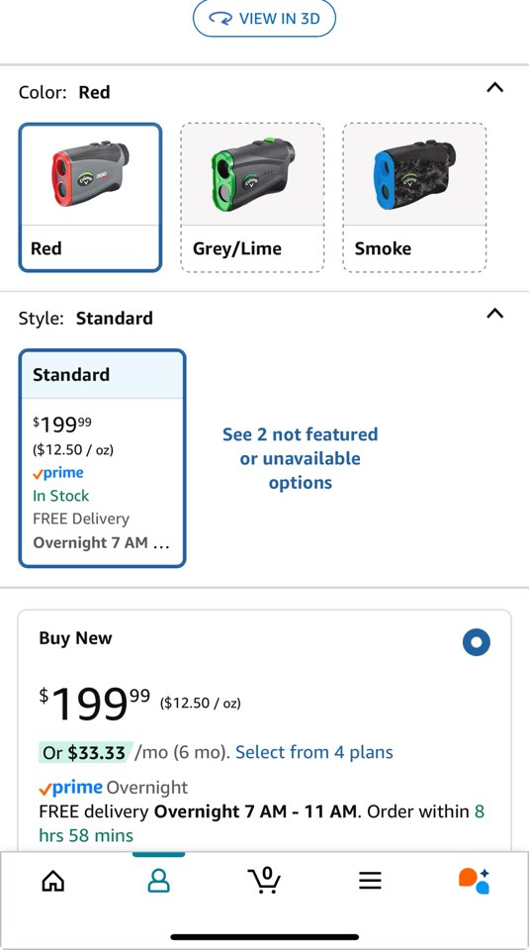Tap the Home icon in bottom navigation

(x=52, y=881)
